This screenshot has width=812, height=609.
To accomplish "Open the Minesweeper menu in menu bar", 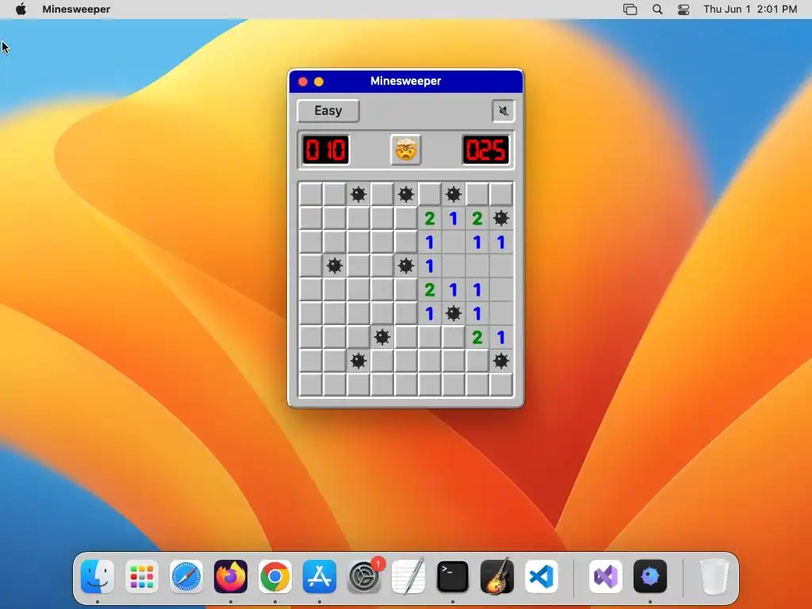I will [x=76, y=10].
